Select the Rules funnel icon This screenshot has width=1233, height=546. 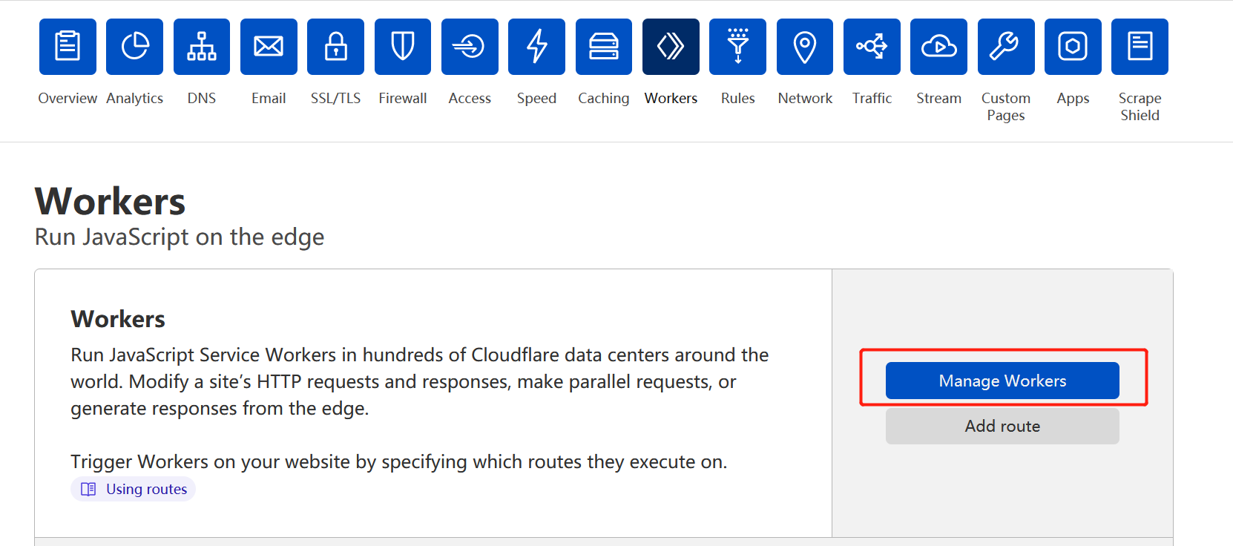coord(737,47)
